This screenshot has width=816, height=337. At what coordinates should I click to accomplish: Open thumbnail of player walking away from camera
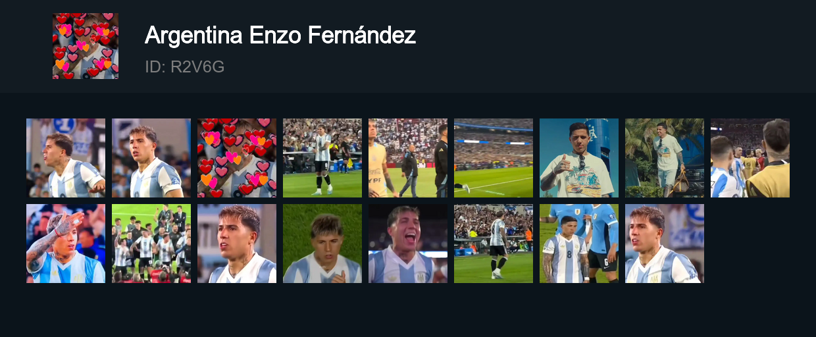tap(494, 244)
